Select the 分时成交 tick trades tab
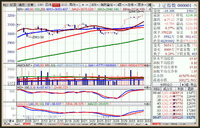 [166, 85]
